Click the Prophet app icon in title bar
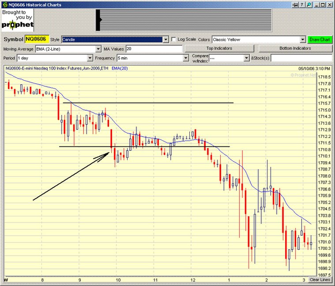Viewport: 335px width, 286px height. [5, 5]
